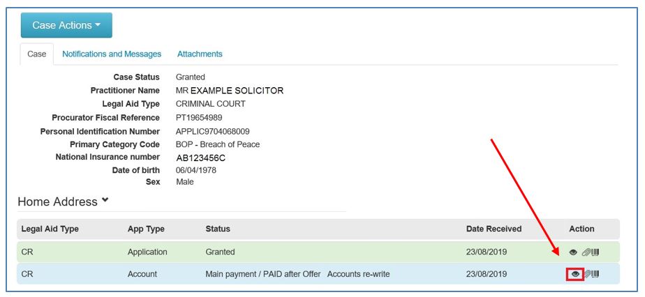This screenshot has width=645, height=297.
Task: View the CR Application row via eye icon
Action: point(573,252)
